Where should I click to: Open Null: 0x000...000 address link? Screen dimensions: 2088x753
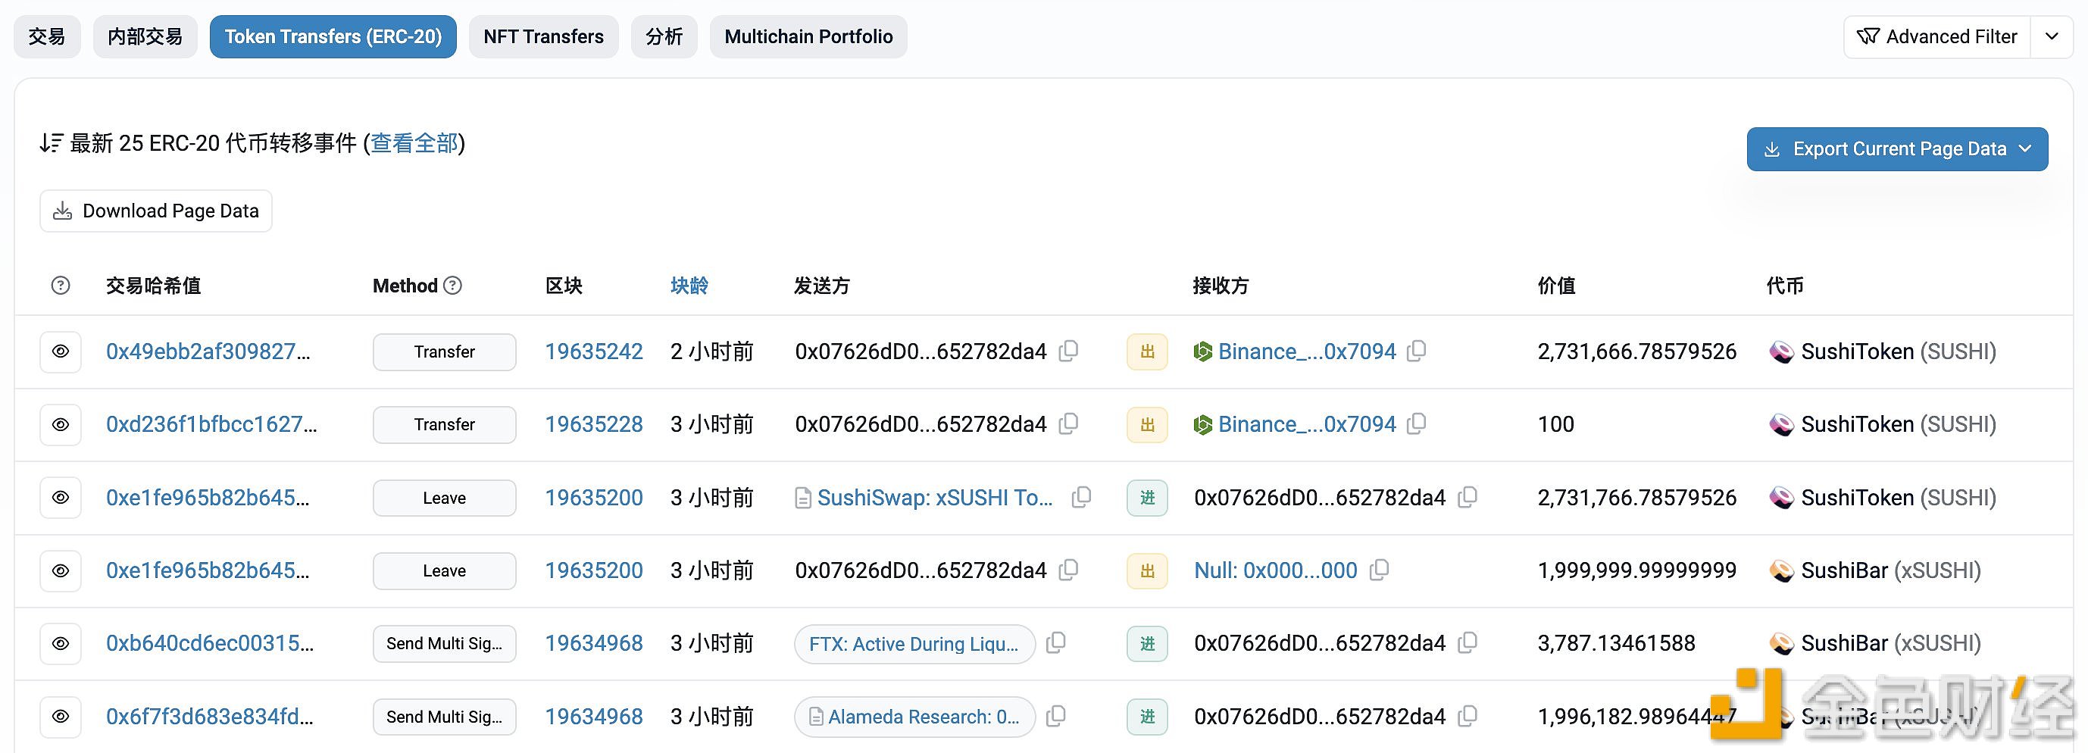1276,570
